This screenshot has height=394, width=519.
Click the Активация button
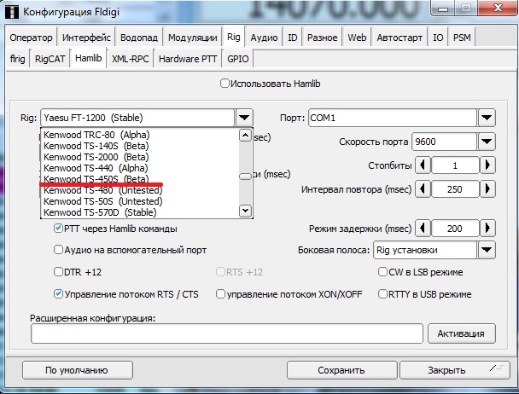461,333
